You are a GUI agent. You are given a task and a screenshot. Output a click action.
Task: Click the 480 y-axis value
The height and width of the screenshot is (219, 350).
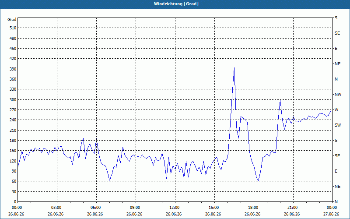pyautogui.click(x=13, y=39)
